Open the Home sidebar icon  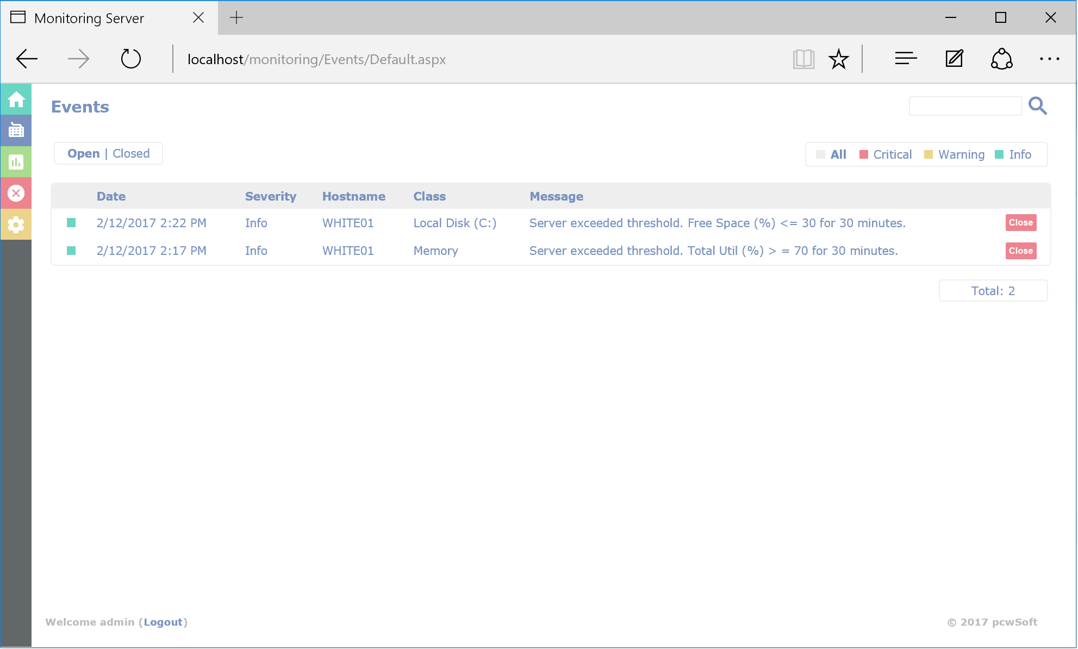click(16, 99)
